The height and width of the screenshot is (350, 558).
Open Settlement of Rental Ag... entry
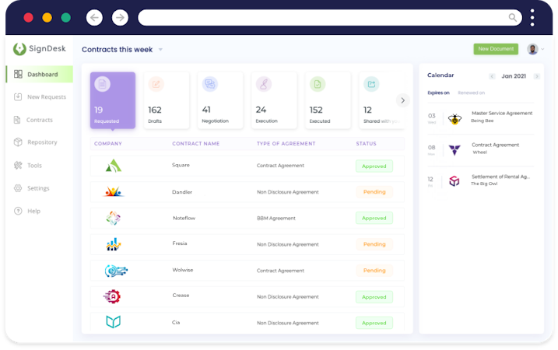(481, 181)
